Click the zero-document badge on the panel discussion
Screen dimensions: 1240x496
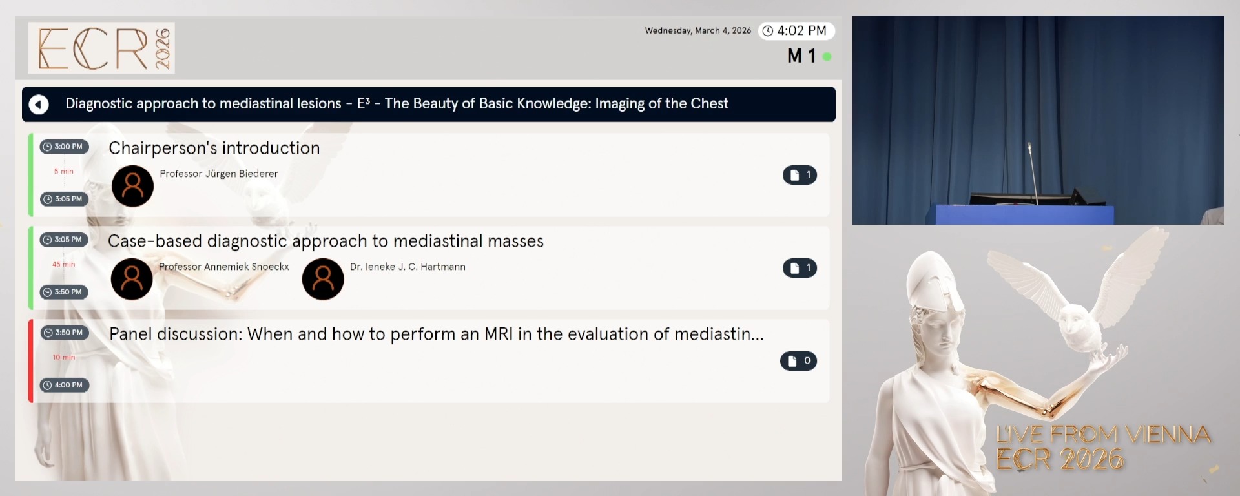point(799,361)
